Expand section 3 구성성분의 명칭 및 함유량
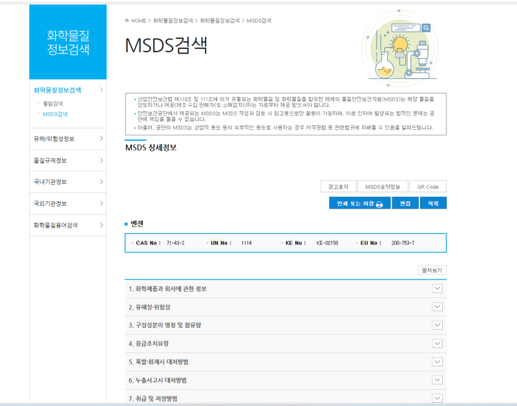The width and height of the screenshot is (517, 406). 438,325
